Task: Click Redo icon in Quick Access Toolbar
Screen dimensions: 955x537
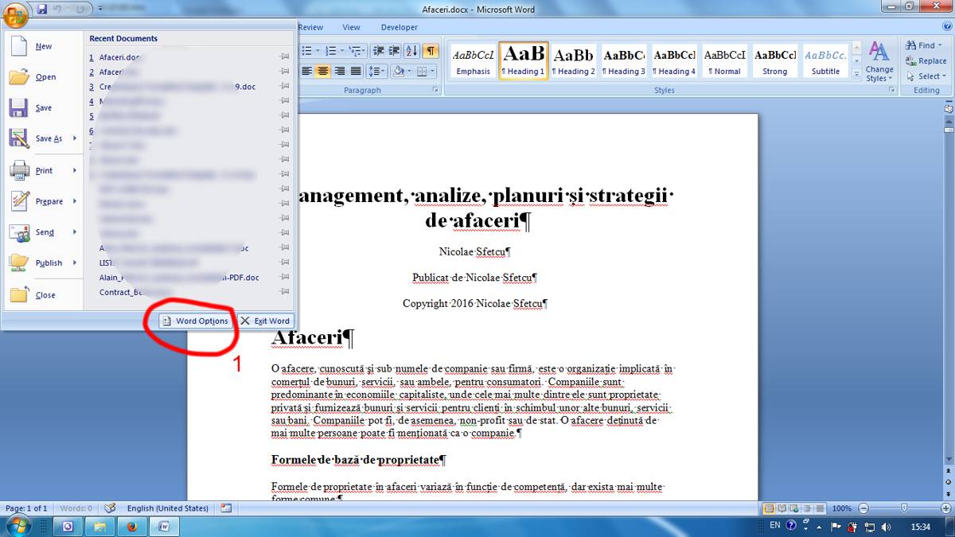Action: click(80, 9)
